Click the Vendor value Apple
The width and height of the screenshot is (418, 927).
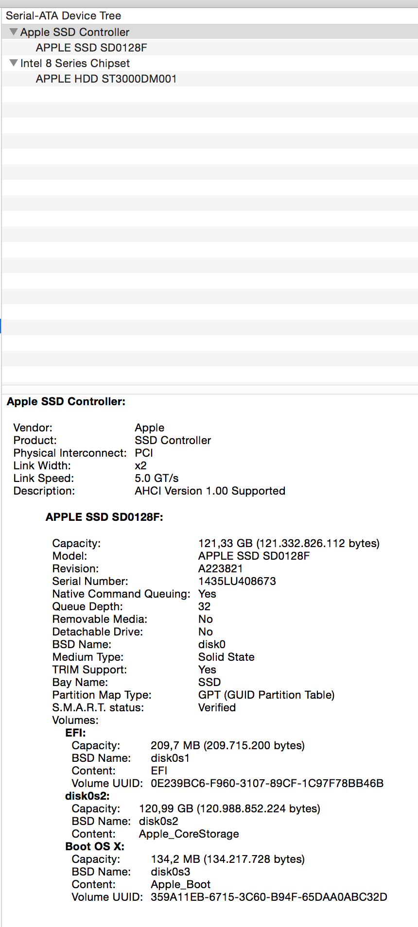point(150,428)
